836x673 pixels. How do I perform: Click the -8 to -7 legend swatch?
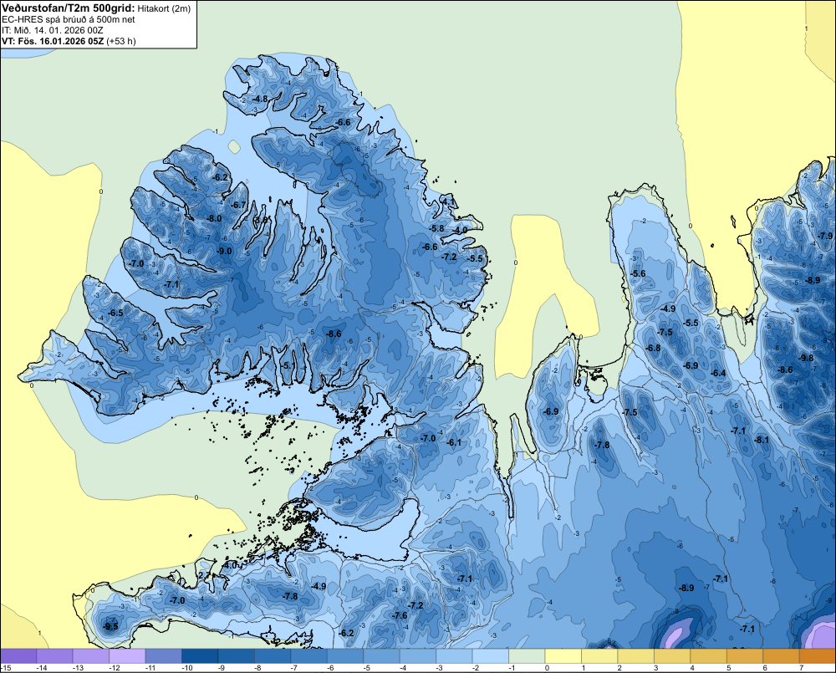point(273,656)
